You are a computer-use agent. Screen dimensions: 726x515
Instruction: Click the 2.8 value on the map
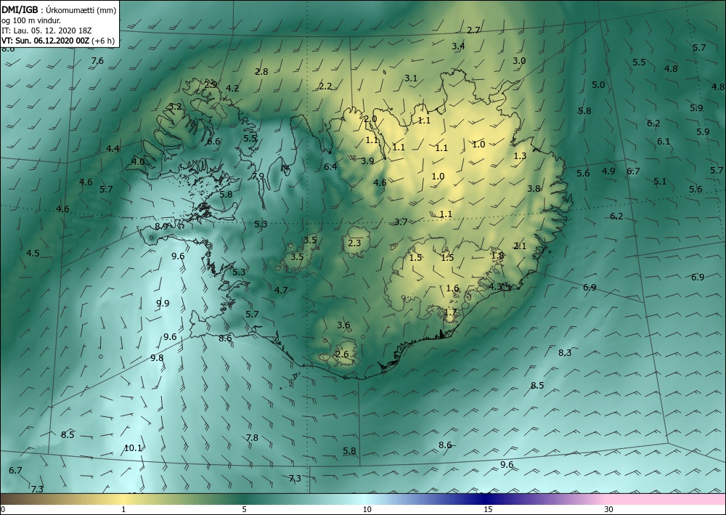[x=261, y=72]
